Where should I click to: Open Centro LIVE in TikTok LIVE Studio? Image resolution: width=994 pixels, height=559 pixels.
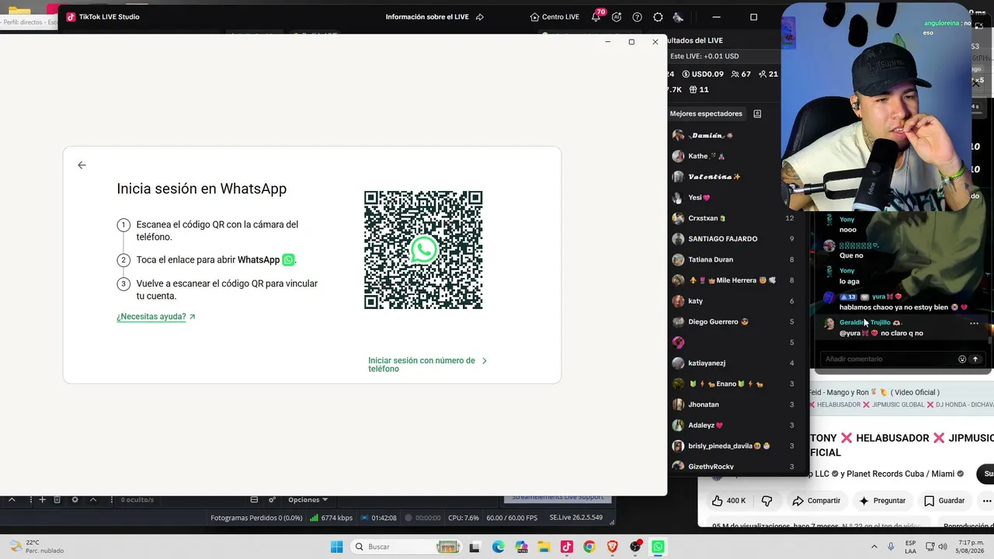tap(554, 17)
